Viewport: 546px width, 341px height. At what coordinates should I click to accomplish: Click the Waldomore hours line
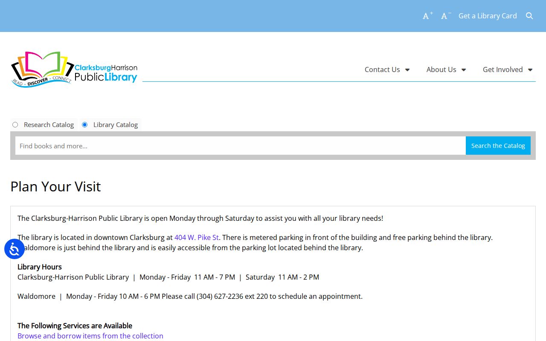(190, 296)
